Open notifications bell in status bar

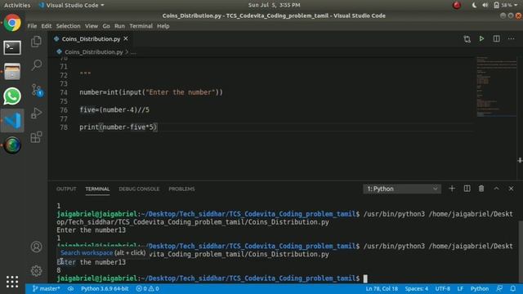[513, 288]
